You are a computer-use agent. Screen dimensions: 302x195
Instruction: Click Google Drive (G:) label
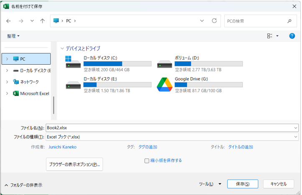(191, 79)
